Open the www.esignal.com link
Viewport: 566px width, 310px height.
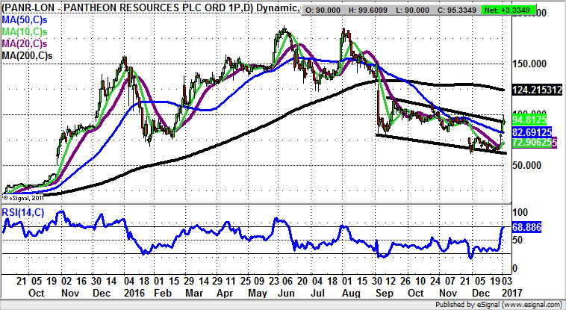click(531, 304)
